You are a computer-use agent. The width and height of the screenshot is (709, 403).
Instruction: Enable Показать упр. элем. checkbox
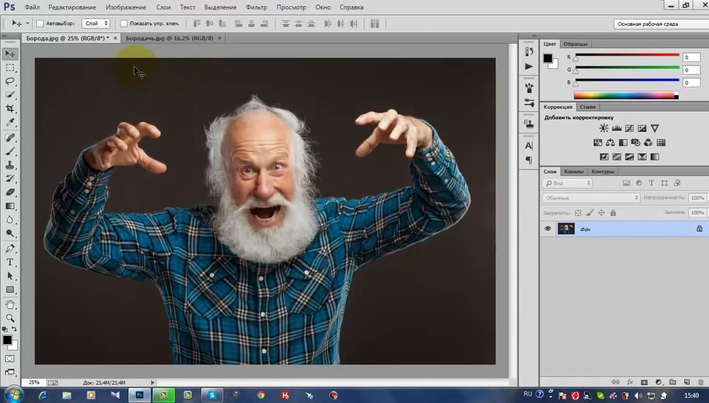pyautogui.click(x=124, y=24)
